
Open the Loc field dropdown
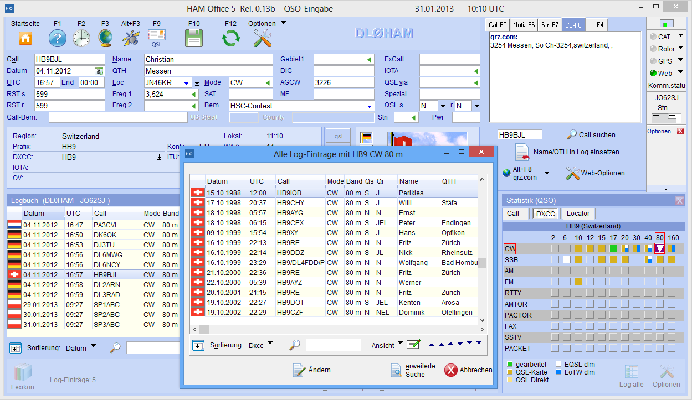(187, 83)
